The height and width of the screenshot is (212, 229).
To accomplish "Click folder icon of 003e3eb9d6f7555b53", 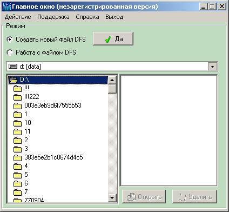I will coord(17,105).
